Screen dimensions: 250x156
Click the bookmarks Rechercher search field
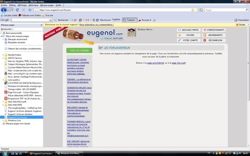coord(28,29)
